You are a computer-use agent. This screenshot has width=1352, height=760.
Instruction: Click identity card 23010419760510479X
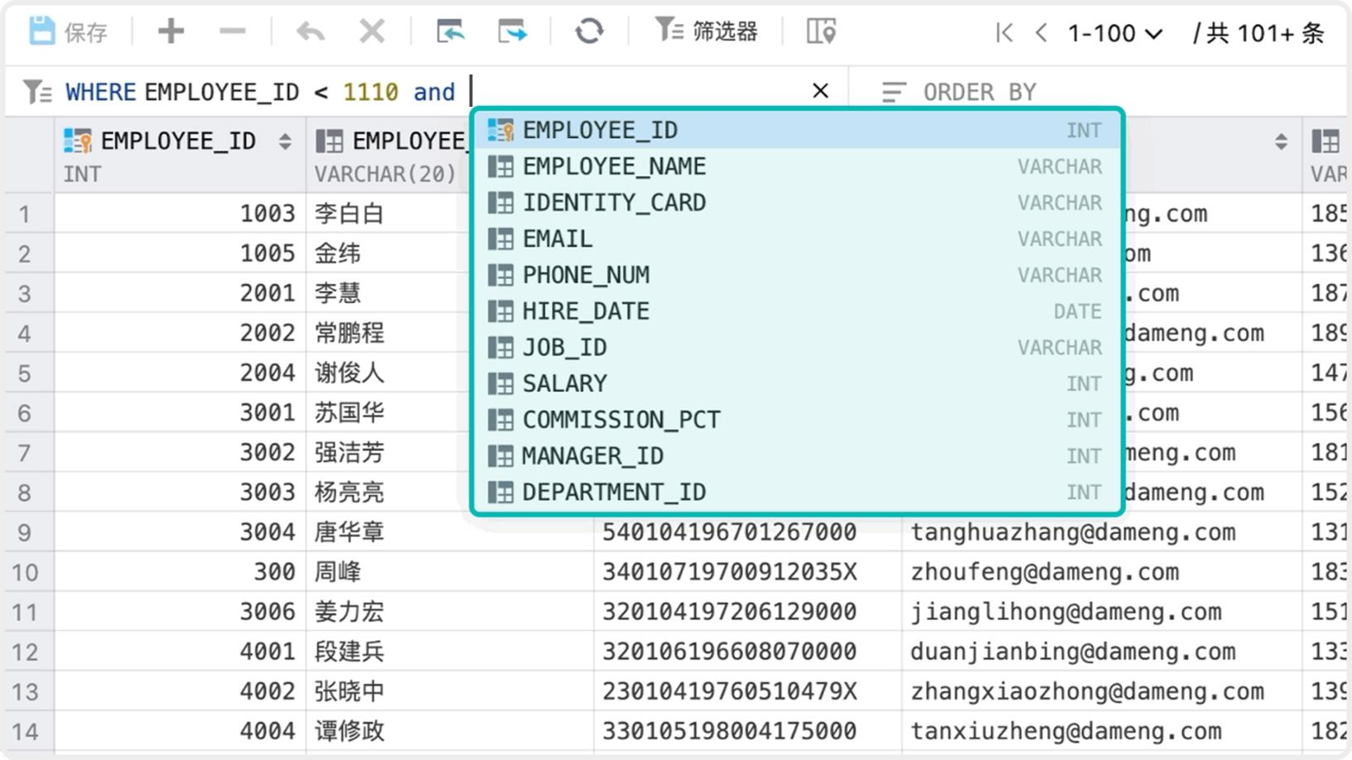729,691
